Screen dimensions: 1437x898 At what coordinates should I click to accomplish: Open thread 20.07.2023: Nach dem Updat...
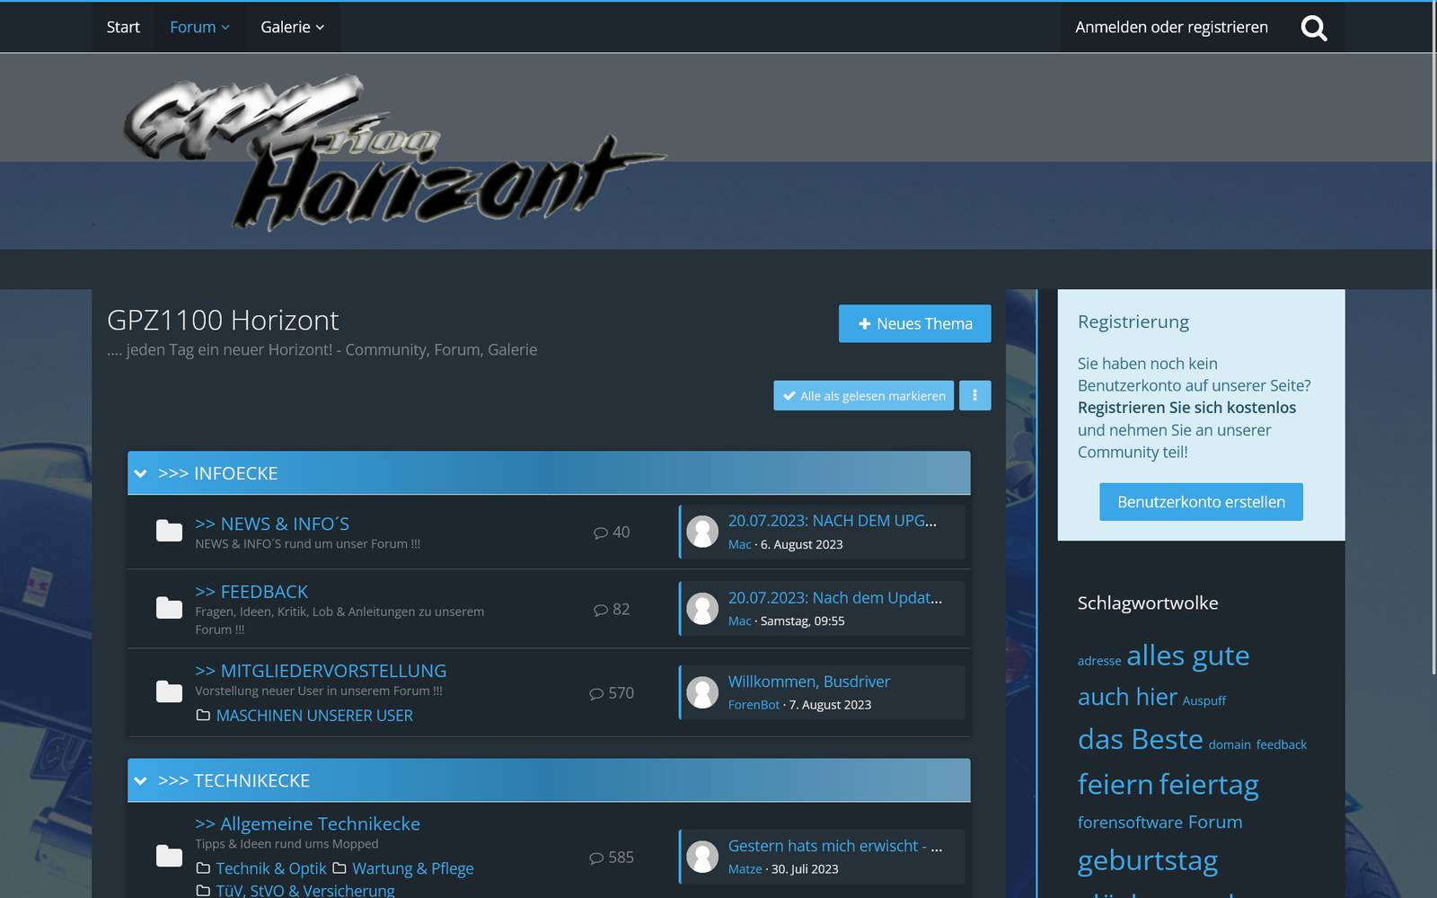coord(834,598)
